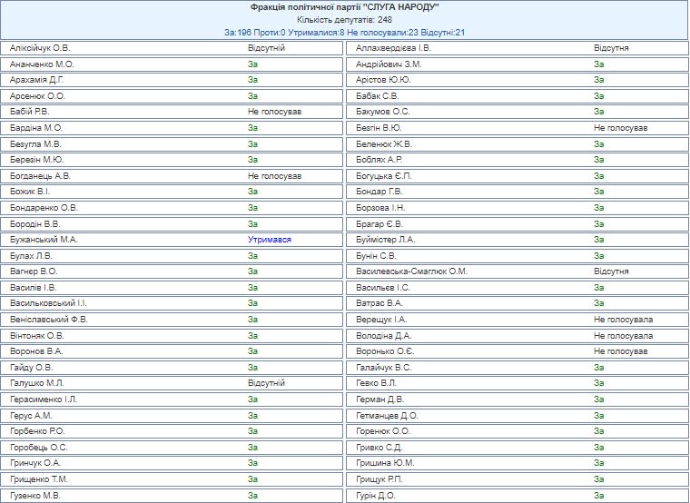The image size is (690, 503).
Task: Select deputy name Безугла М.В.
Action: 35,143
